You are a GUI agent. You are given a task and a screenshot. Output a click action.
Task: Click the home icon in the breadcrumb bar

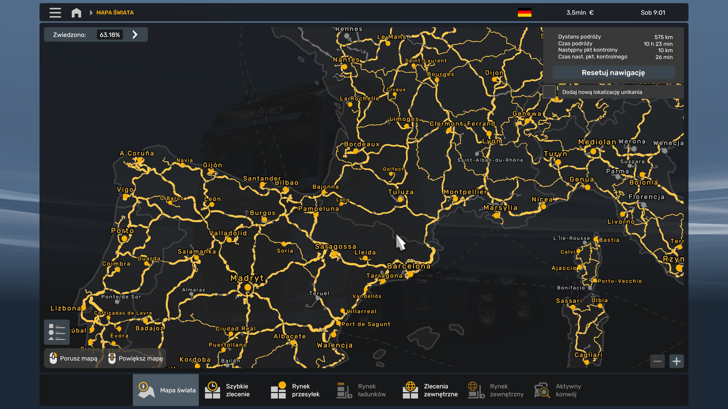[x=76, y=12]
